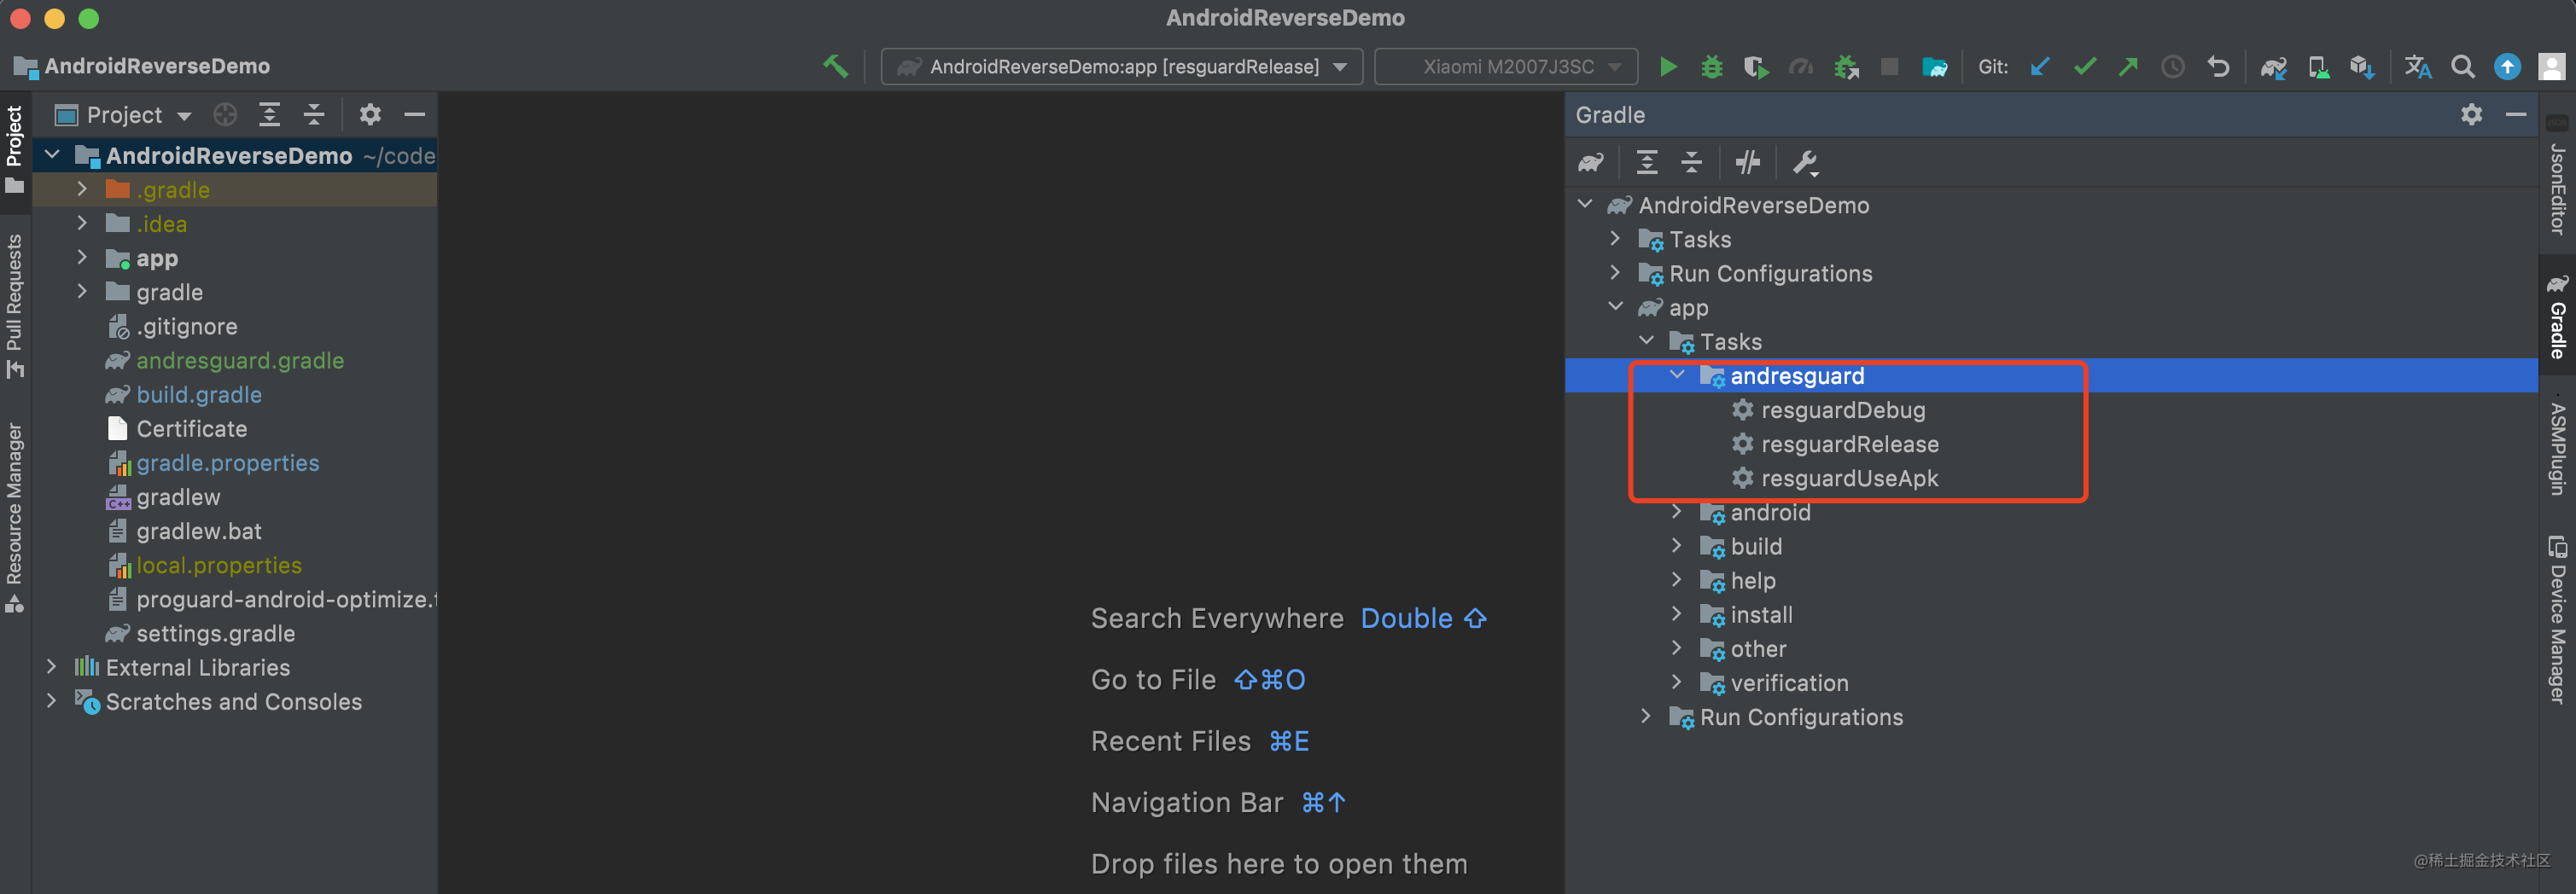This screenshot has width=2576, height=894.
Task: Collapse AndroidReverseDemo root in Project tree
Action: click(x=52, y=154)
